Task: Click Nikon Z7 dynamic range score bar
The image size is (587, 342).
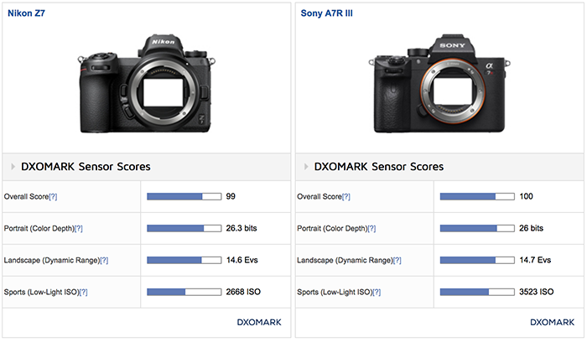Action: click(184, 260)
